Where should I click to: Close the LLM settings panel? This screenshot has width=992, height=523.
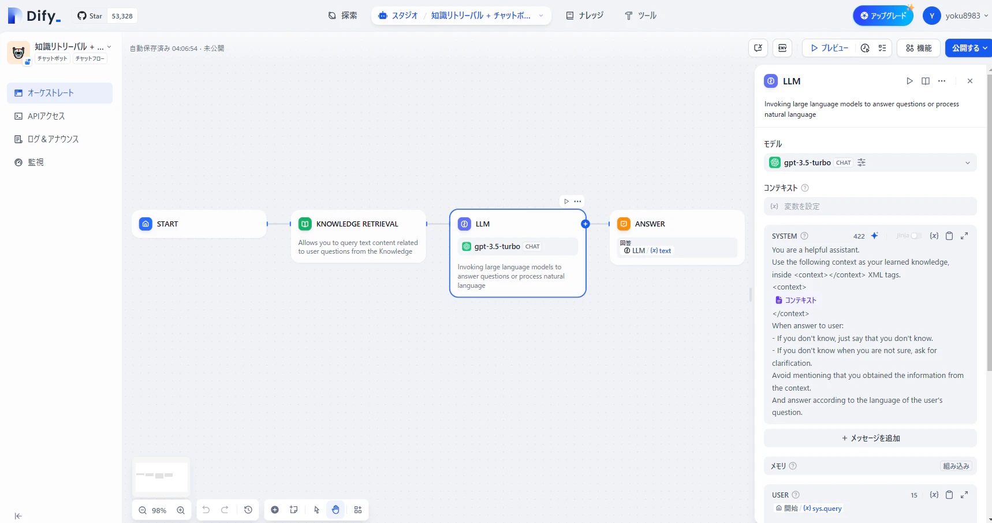coord(970,81)
